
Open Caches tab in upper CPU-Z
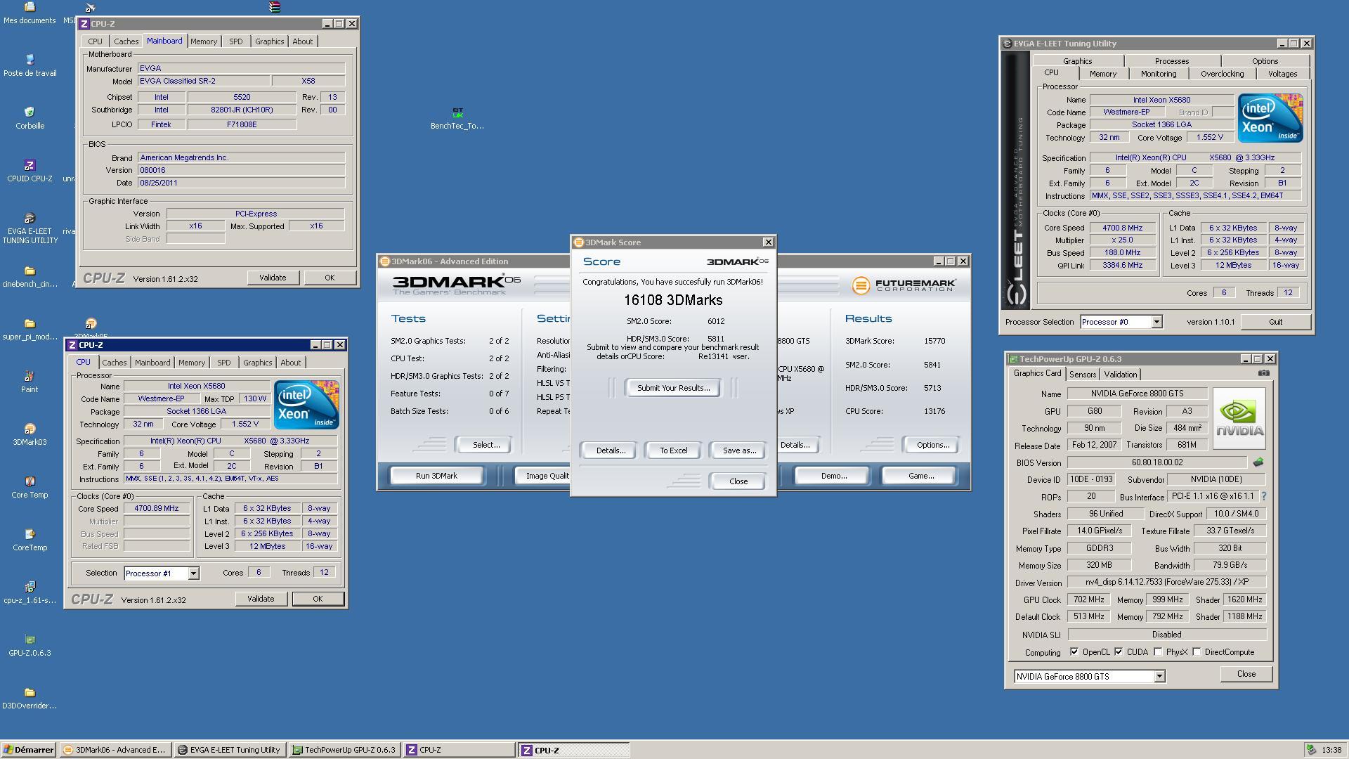point(126,41)
